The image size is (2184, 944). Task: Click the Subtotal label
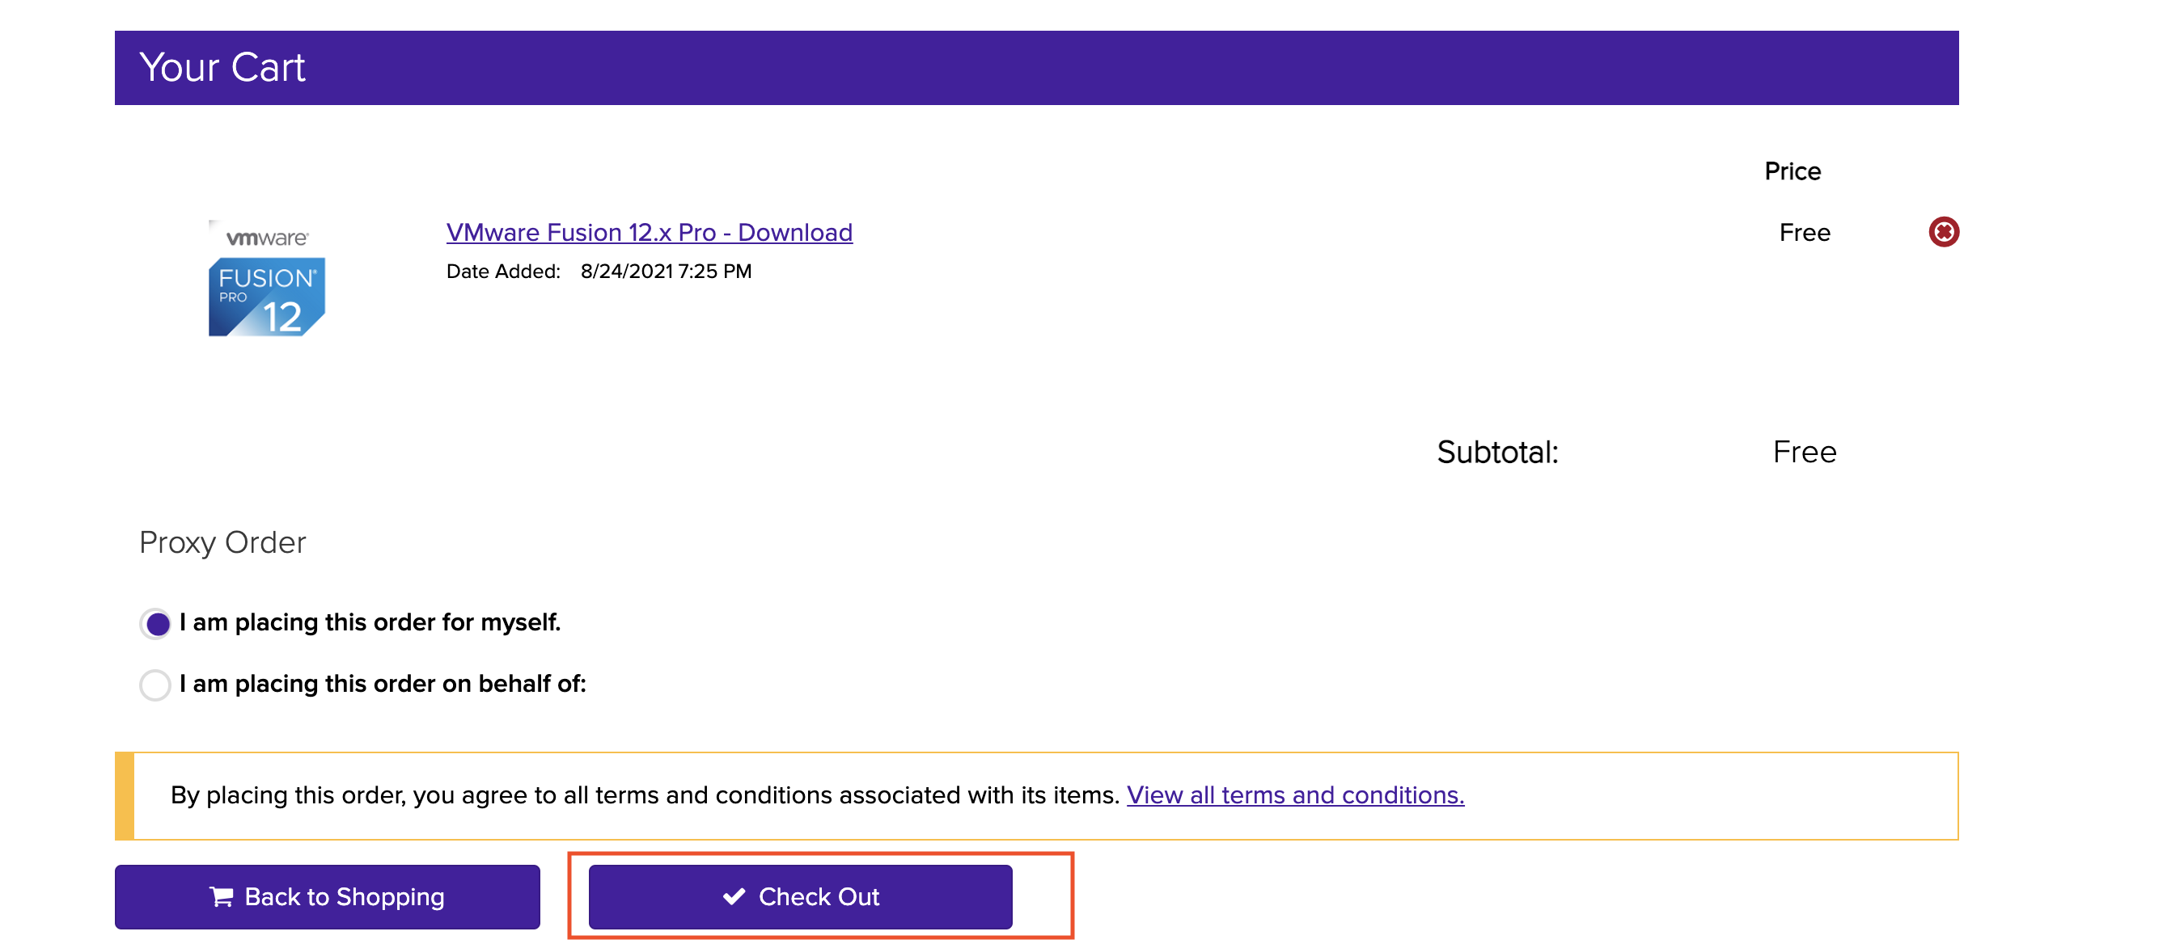1496,453
